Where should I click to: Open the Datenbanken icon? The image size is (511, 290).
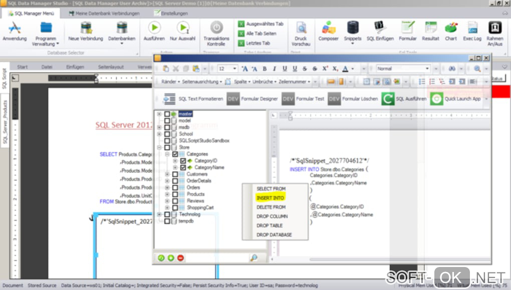pyautogui.click(x=122, y=32)
